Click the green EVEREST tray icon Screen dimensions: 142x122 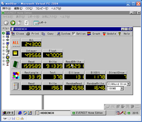[129, 113]
